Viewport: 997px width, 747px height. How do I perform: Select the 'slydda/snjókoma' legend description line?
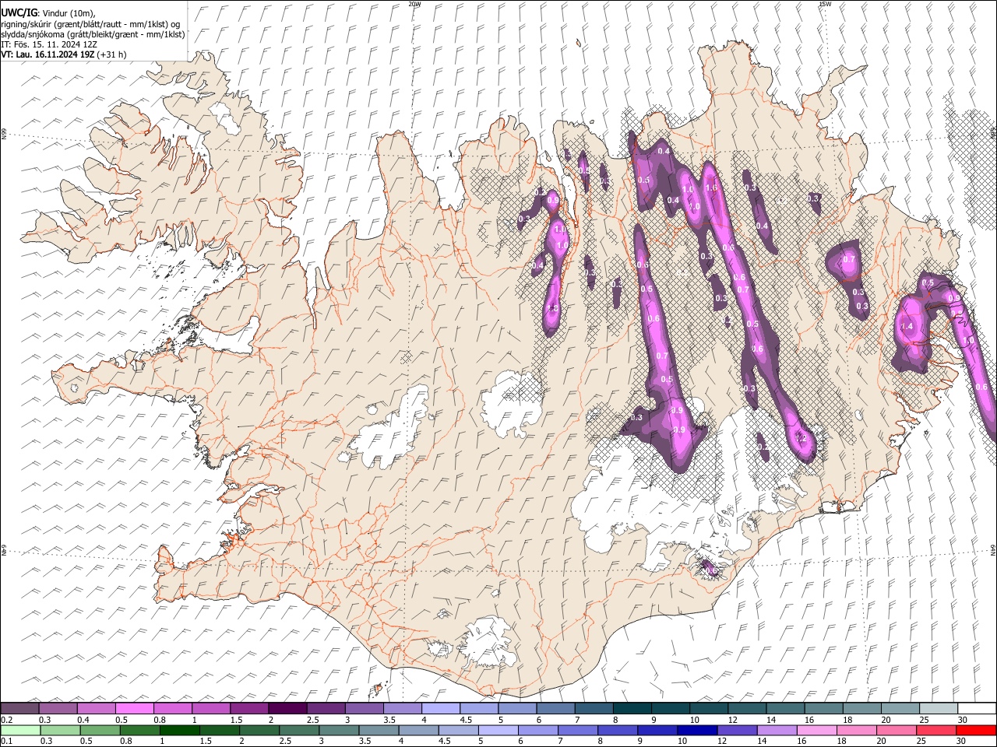point(93,34)
